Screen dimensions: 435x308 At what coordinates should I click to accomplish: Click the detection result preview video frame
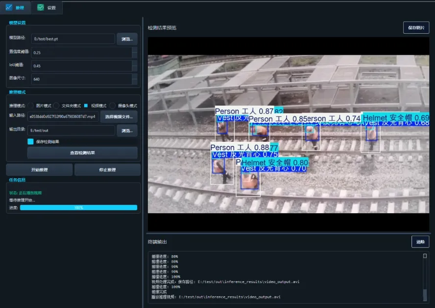point(289,134)
